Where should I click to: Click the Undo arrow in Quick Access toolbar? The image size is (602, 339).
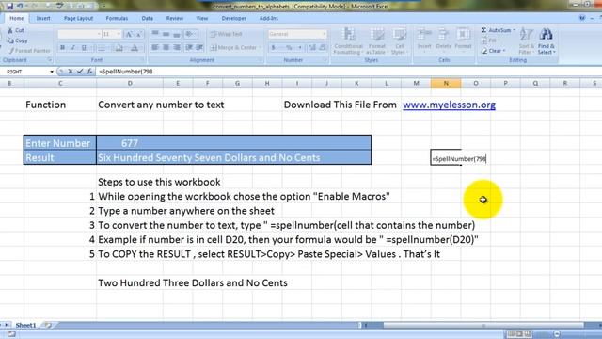click(20, 6)
